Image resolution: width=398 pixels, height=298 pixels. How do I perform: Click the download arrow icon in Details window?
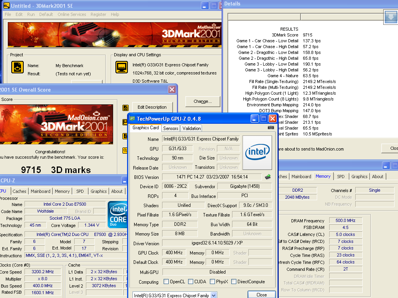[391, 17]
